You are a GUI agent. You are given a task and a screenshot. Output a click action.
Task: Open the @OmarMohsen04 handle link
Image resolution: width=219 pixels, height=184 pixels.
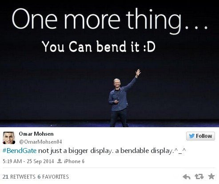[40, 142]
